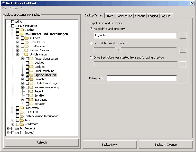
Task: Click the Backup Now! button
Action: click(x=110, y=145)
